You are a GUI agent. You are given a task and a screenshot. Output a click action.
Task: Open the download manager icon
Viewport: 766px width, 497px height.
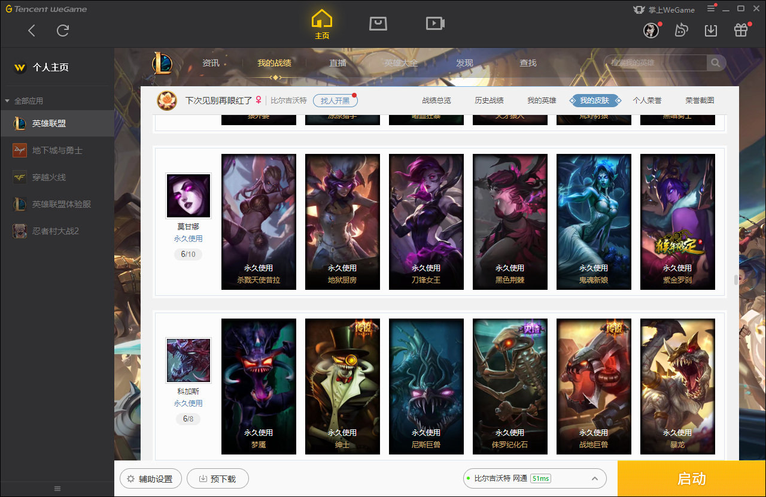point(711,31)
